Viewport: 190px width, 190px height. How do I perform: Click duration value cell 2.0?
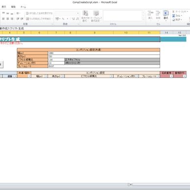[x=56, y=63]
